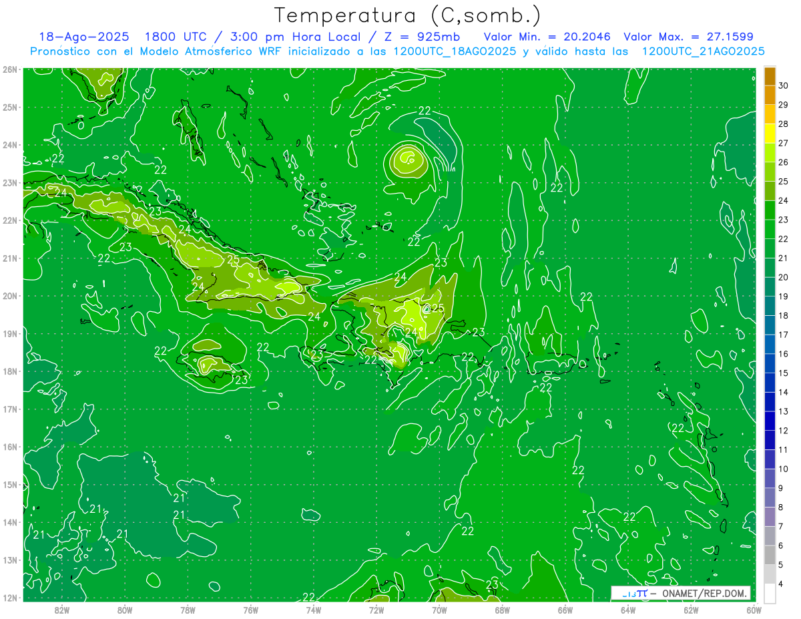Click the '21N' latitude axis label
The image size is (801, 619).
pos(10,258)
